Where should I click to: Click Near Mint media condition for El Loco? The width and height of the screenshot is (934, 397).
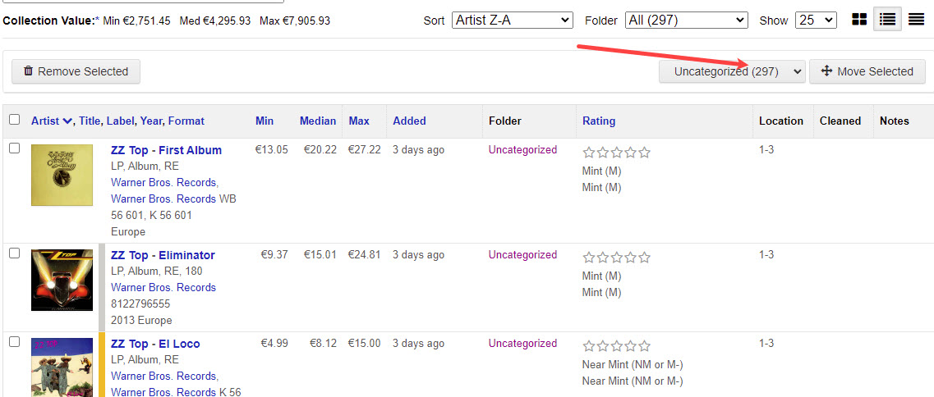point(632,365)
